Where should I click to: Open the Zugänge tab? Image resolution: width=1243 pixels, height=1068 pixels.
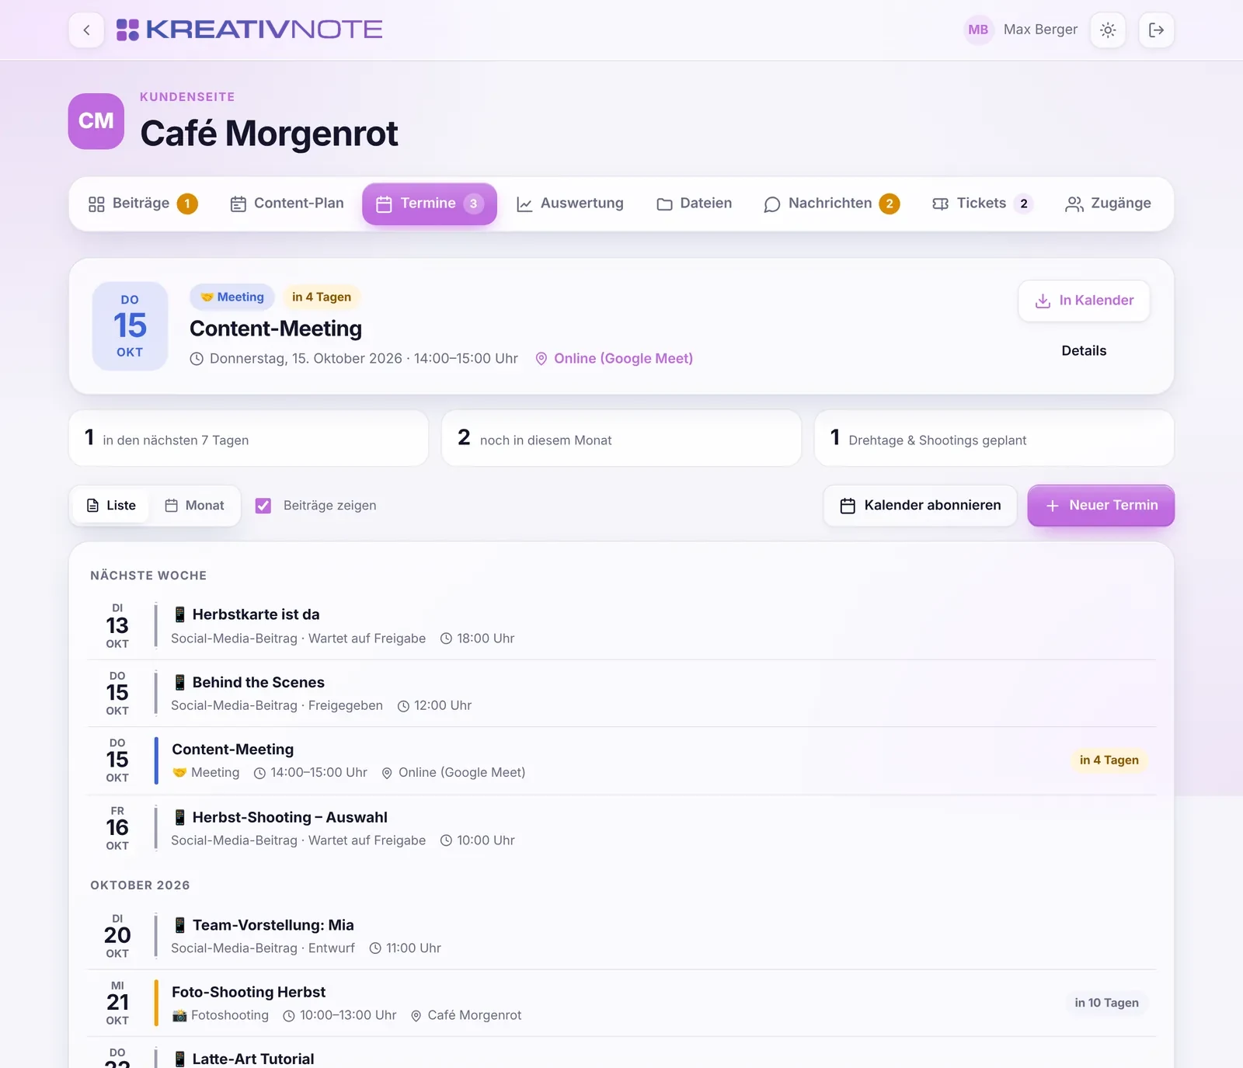coord(1109,204)
